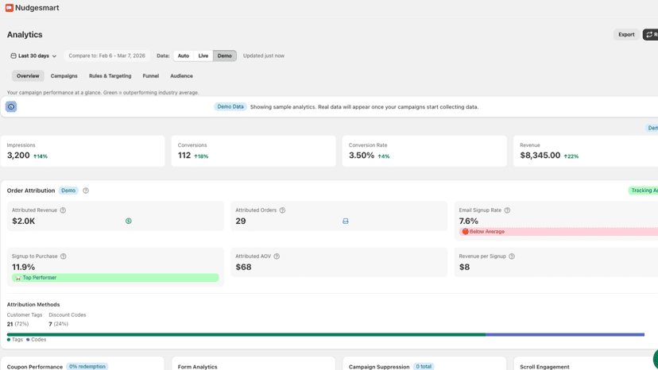The height and width of the screenshot is (370, 658).
Task: Open help icon next to Email Signup Rate
Action: (507, 210)
